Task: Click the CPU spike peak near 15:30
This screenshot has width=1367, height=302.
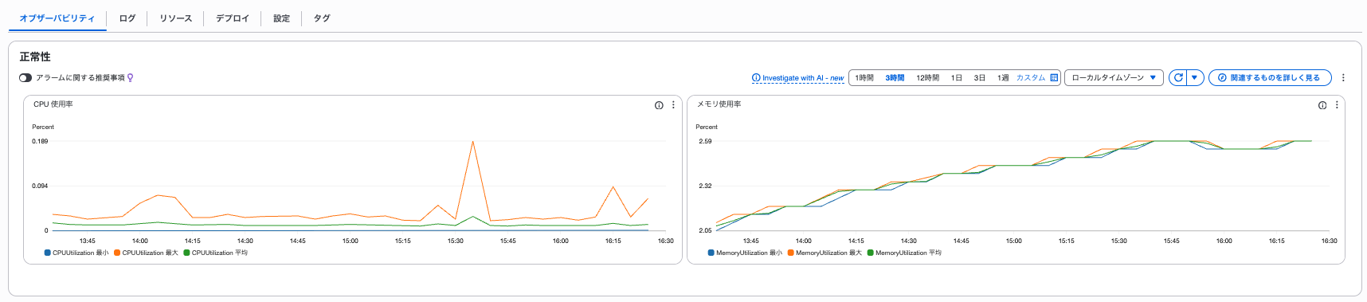Action: coord(472,142)
